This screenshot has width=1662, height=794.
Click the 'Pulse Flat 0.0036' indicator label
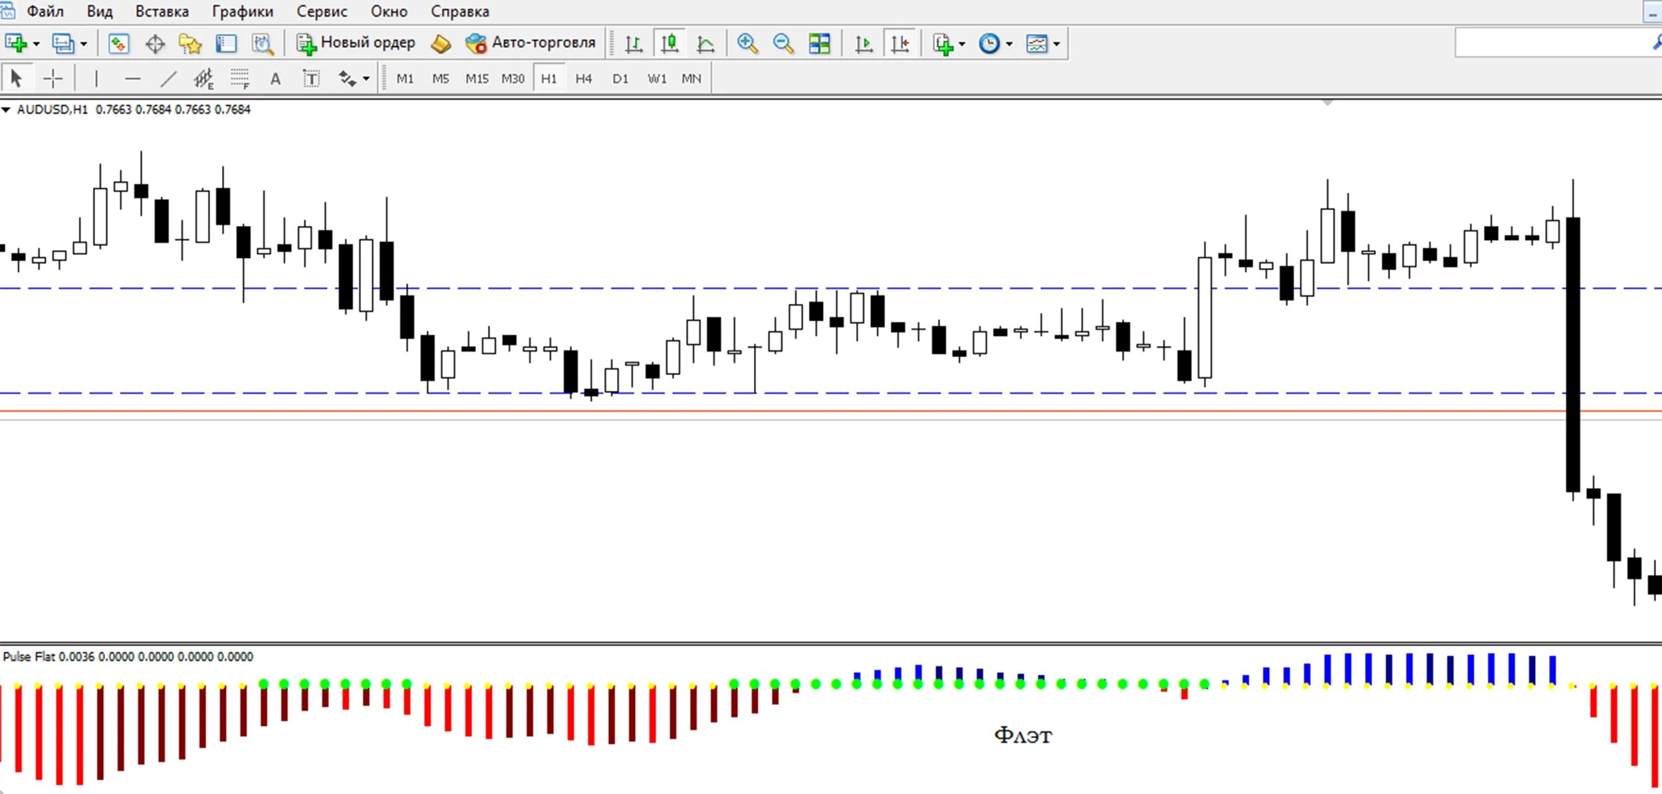[128, 657]
